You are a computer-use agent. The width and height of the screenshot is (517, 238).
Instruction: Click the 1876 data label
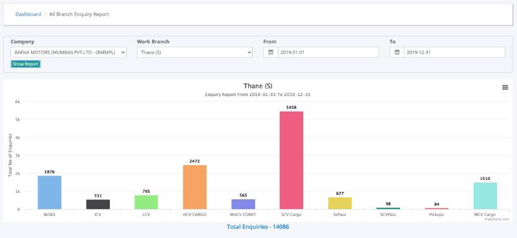50,172
